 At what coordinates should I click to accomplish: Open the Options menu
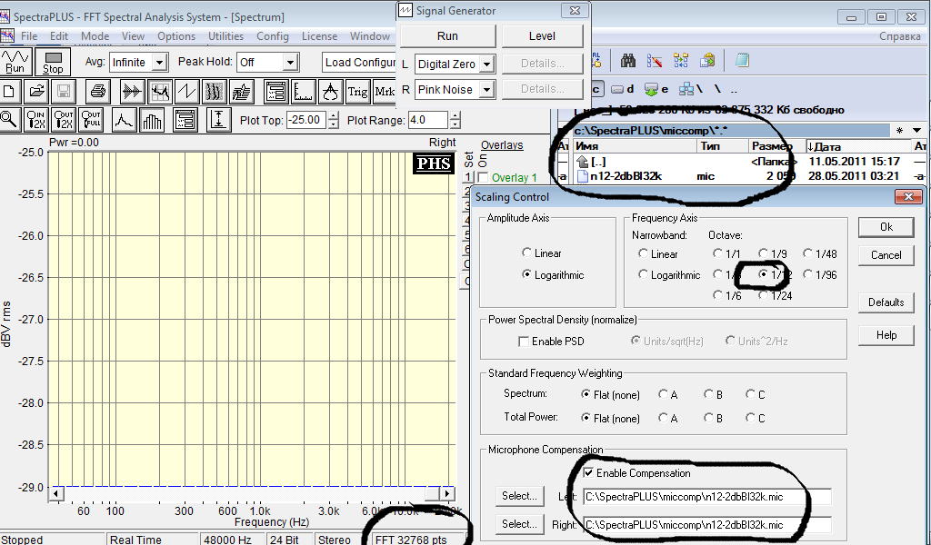176,36
